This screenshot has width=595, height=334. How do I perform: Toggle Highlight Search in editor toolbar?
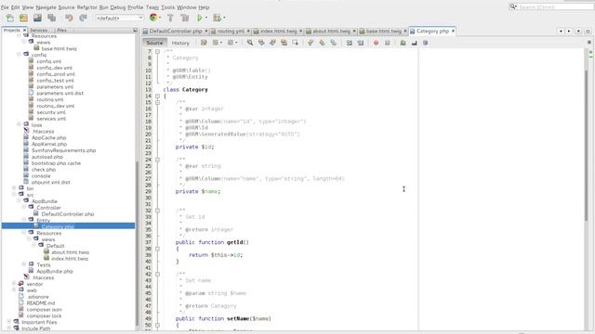[x=284, y=43]
